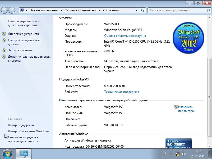This screenshot has height=159, width=212.
Task: Click shield icon beside Диспетчер устройств
Action: pos(4,34)
